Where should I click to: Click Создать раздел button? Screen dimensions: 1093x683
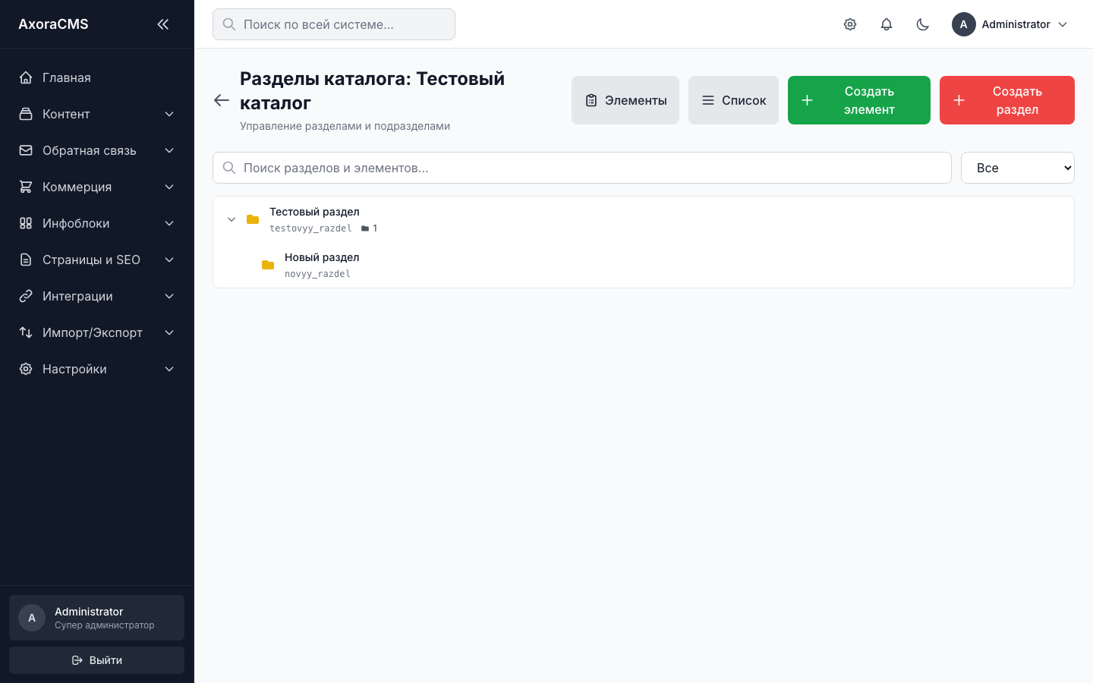pos(1007,100)
